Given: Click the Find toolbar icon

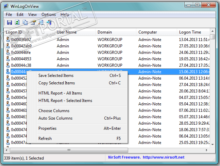Looking at the screenshot, I should click(x=41, y=22).
